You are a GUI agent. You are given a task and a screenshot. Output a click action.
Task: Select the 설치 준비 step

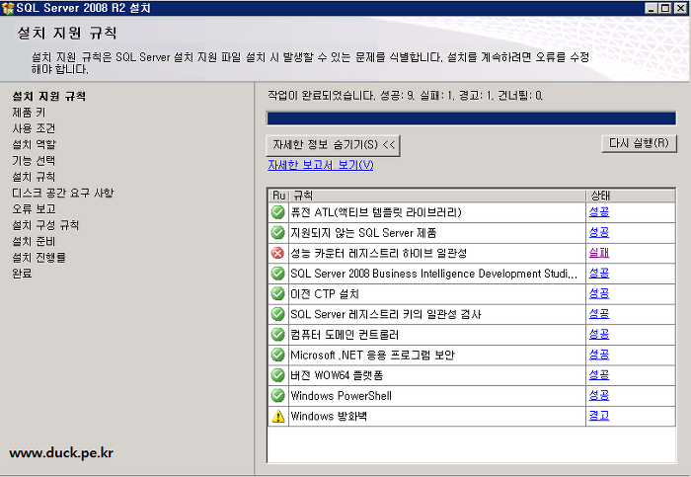[34, 241]
